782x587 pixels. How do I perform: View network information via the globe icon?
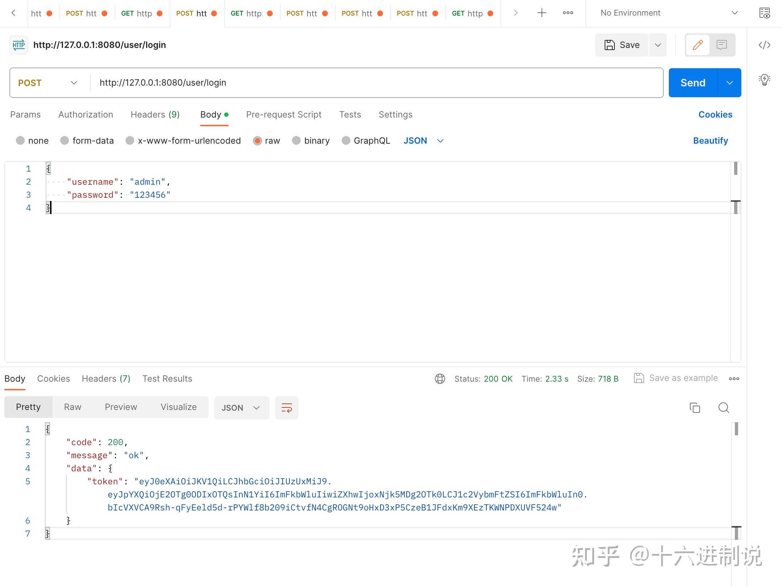[x=440, y=378]
